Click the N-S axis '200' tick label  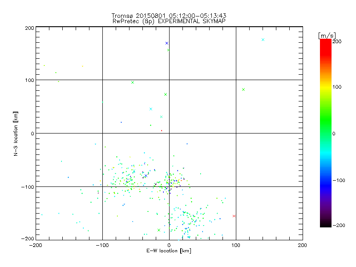[x=29, y=28]
